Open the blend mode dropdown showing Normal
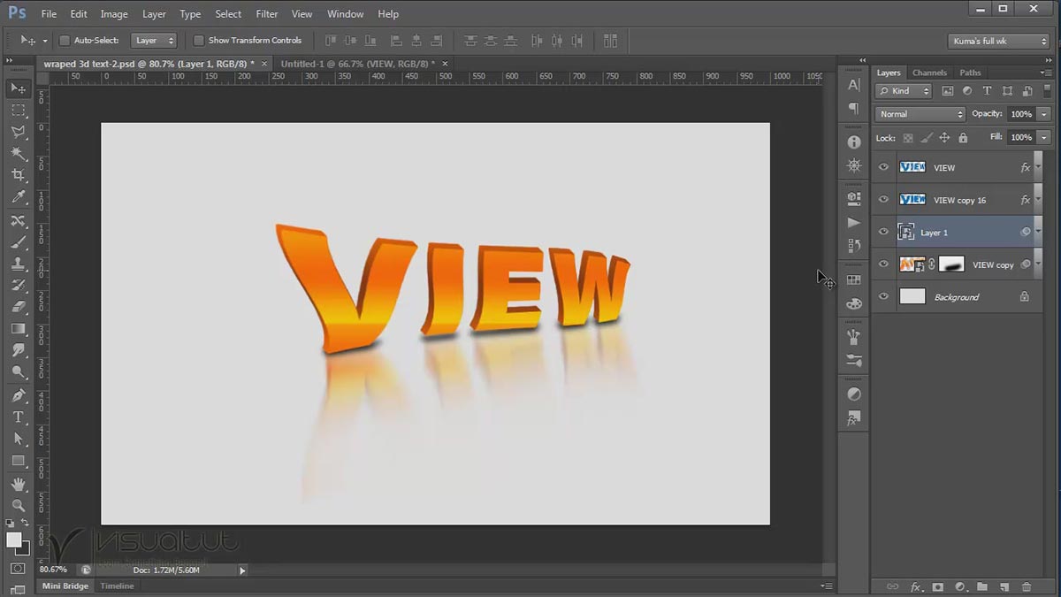The height and width of the screenshot is (597, 1061). (920, 113)
